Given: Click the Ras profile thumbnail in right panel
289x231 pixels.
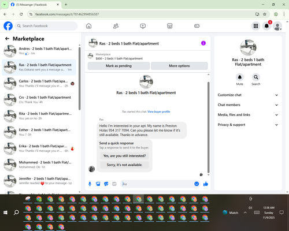Looking at the screenshot, I should [248, 47].
